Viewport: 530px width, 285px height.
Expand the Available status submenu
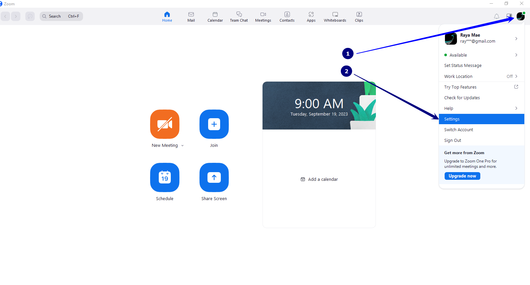click(482, 55)
